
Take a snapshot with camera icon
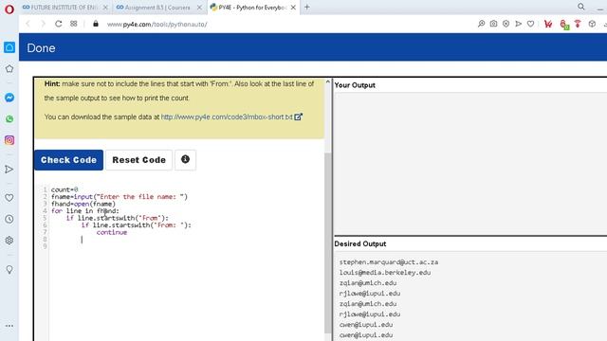pos(493,24)
